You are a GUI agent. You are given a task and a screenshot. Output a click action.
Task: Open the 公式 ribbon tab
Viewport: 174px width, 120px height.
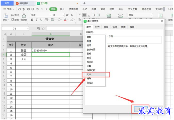85,9
